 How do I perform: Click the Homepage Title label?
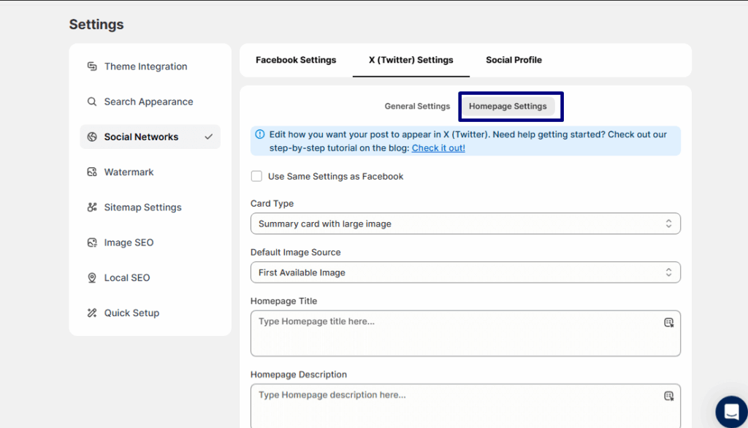point(284,301)
